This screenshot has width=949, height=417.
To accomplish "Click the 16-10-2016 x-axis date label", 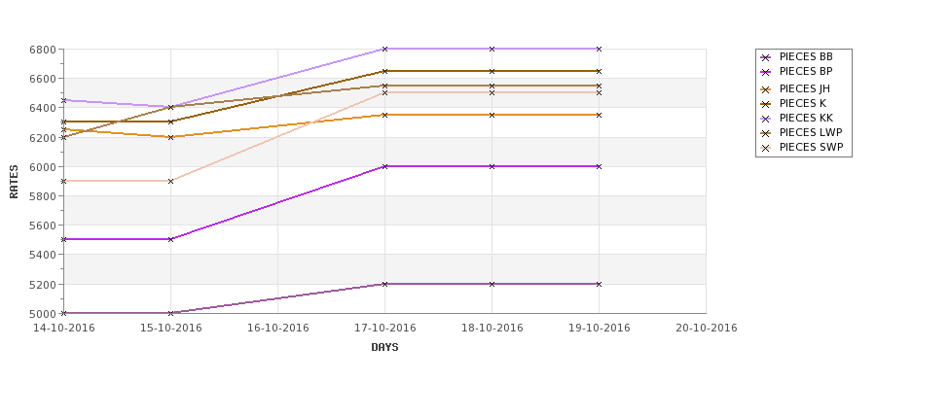I will pos(277,329).
